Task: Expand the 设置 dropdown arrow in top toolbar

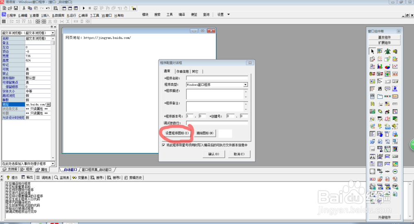Action: click(229, 14)
